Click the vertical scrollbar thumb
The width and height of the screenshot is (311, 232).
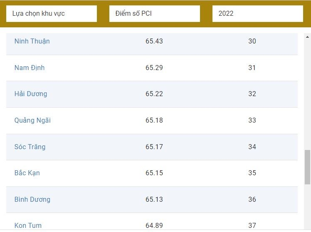click(307, 167)
